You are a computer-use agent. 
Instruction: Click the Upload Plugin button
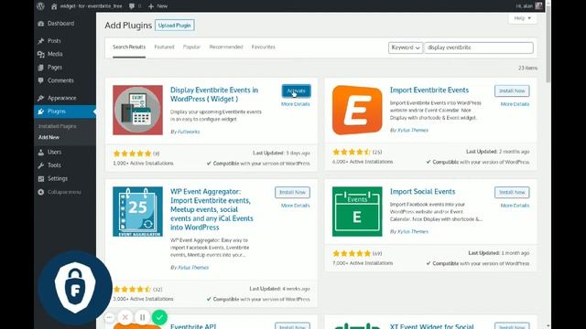(175, 26)
